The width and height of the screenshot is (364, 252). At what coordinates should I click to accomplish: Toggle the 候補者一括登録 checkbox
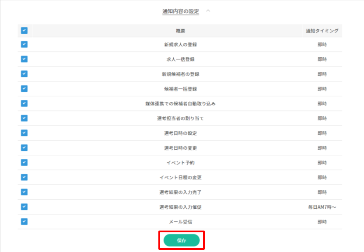(24, 88)
